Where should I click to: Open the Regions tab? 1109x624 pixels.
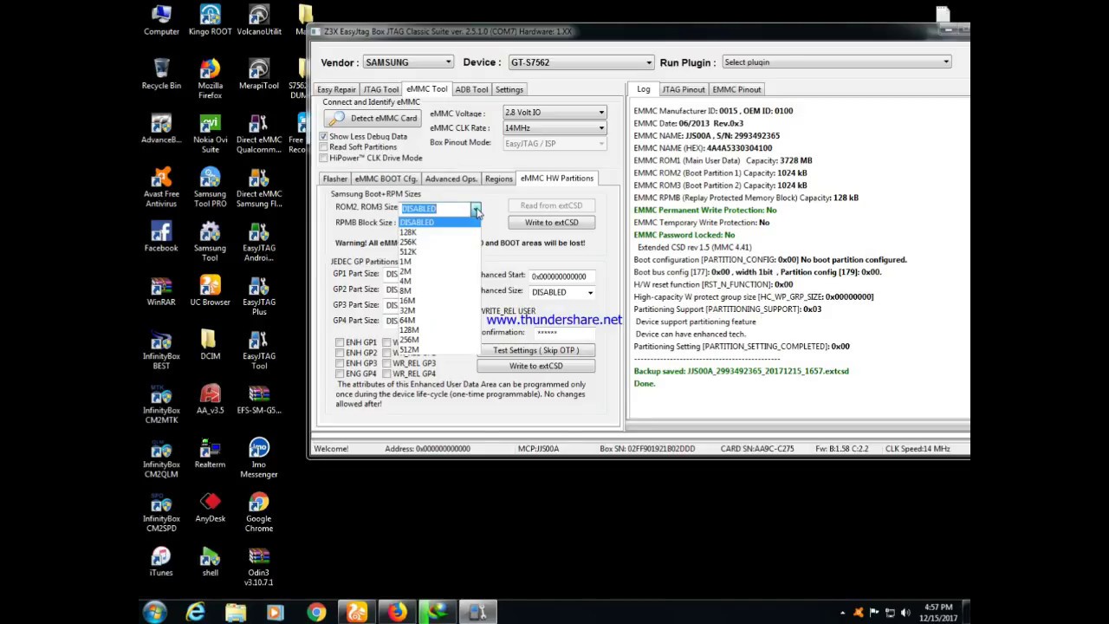point(498,179)
